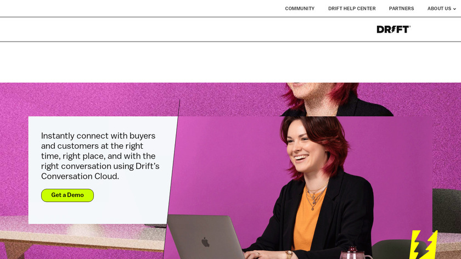Open the Drift Help Center link
The image size is (461, 259).
pyautogui.click(x=352, y=9)
